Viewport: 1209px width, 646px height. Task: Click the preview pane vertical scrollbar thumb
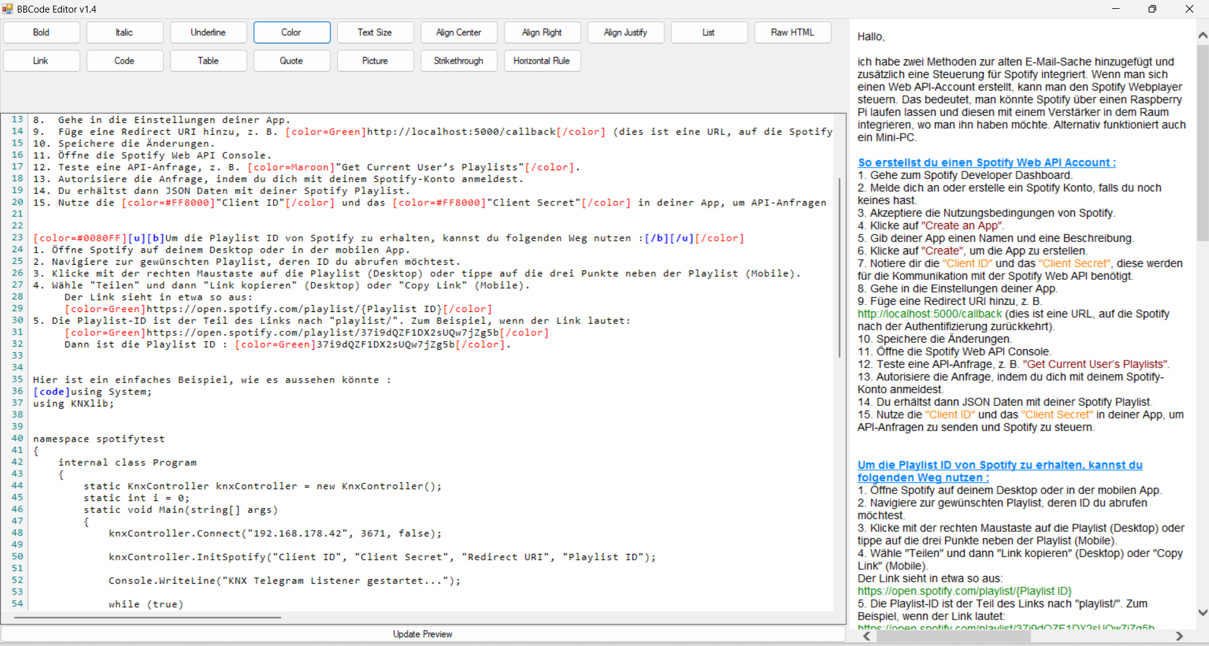coord(1203,142)
